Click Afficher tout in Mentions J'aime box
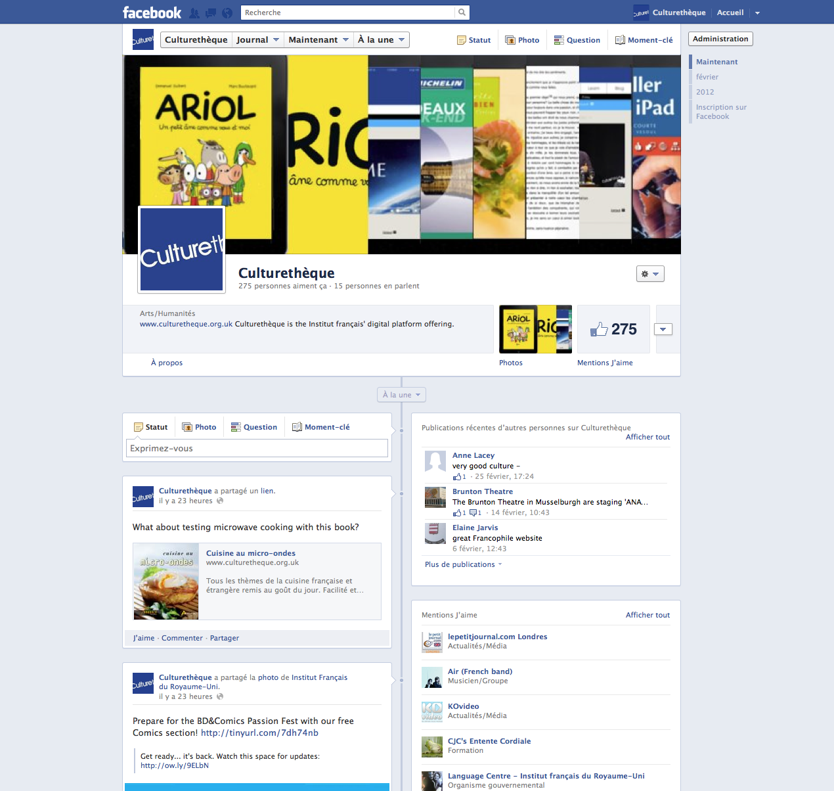Image resolution: width=834 pixels, height=791 pixels. (647, 615)
